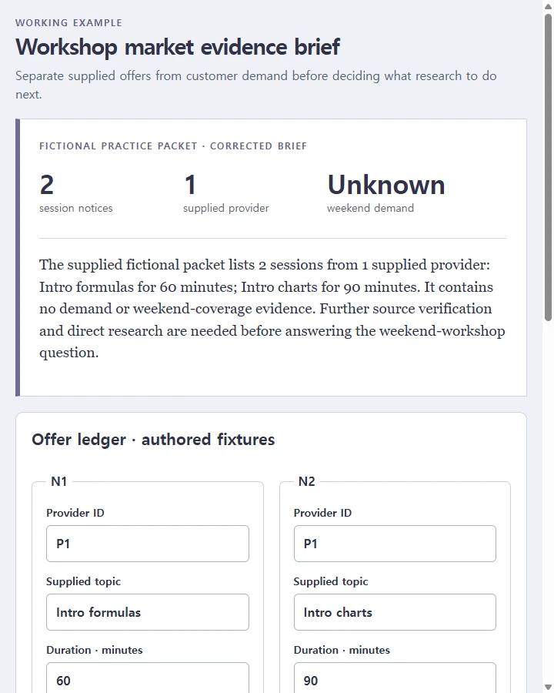Click the N2 fieldset legend
554x693 pixels.
(306, 481)
